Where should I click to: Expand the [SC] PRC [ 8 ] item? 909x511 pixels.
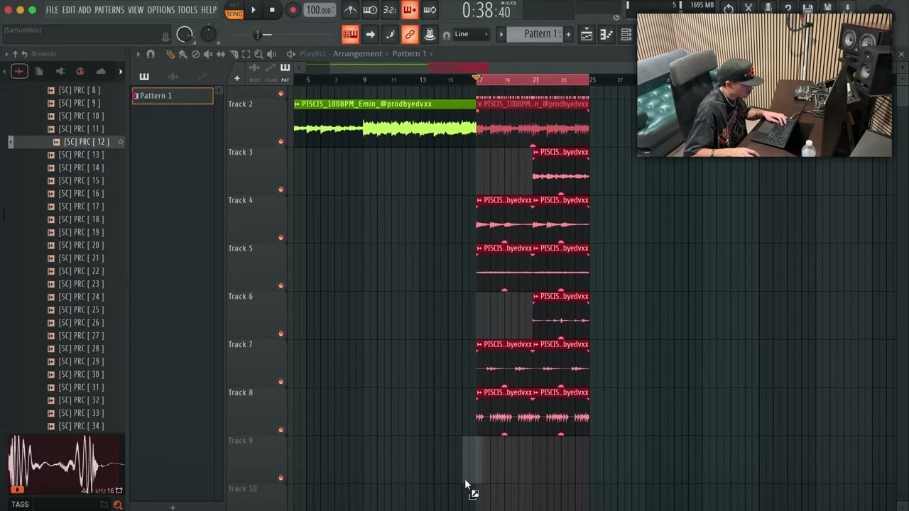[x=50, y=90]
